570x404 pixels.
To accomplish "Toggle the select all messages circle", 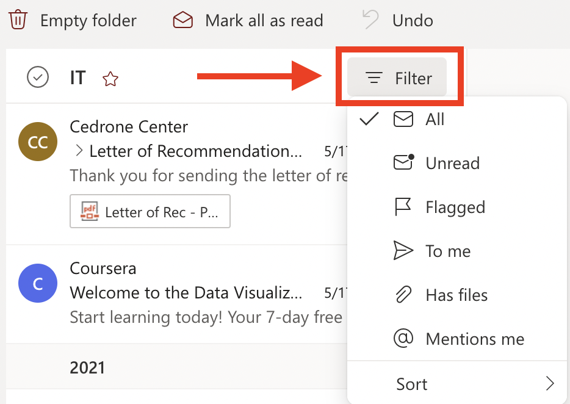I will [x=38, y=78].
